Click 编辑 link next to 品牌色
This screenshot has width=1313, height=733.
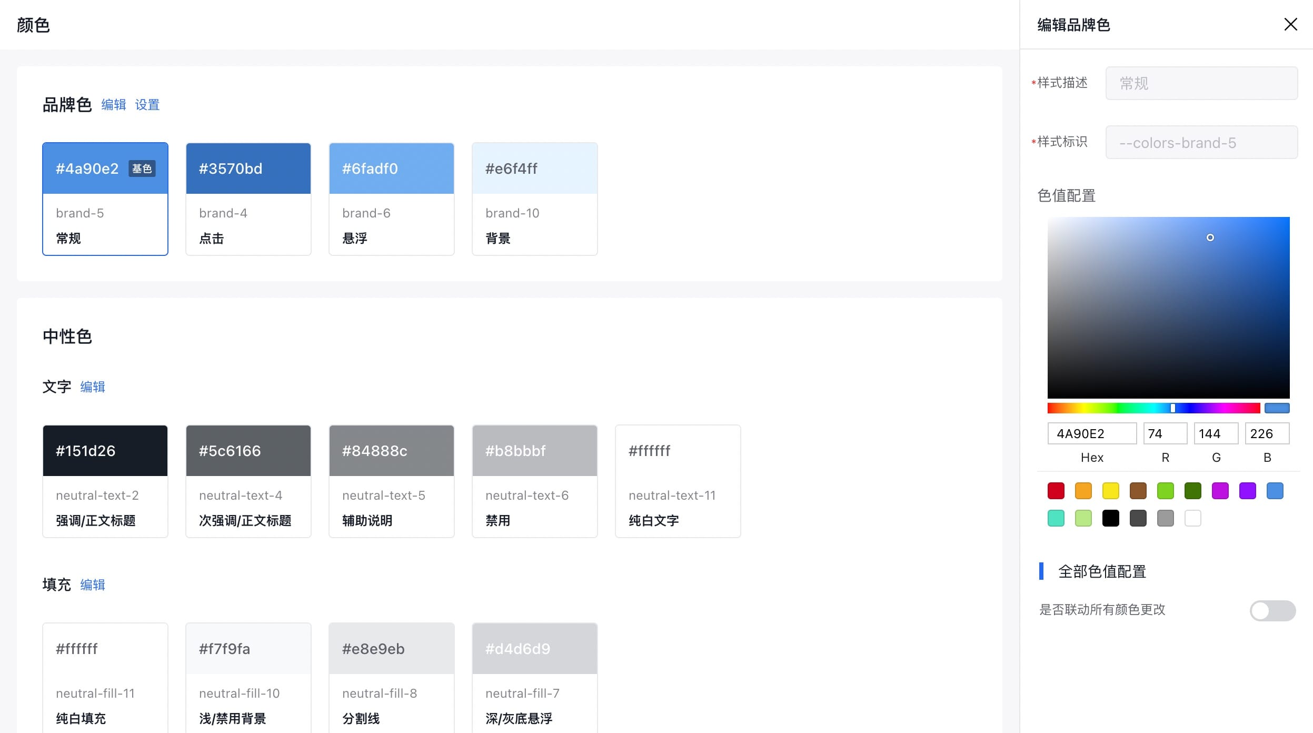114,105
